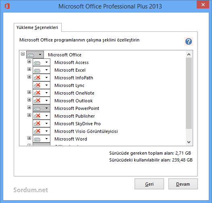Select the Yükleme Seçenekleri tab

pyautogui.click(x=37, y=27)
